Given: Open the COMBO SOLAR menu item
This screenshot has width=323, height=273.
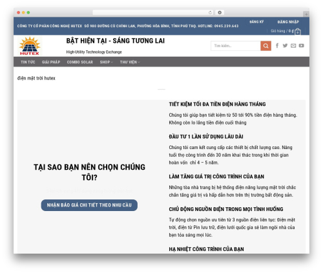Looking at the screenshot, I should pos(80,62).
